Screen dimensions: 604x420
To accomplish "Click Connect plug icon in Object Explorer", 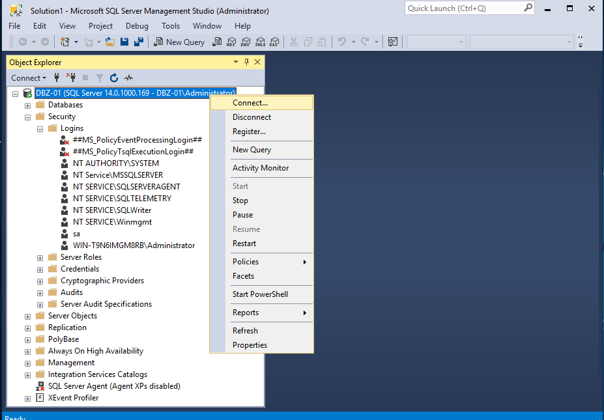I will tap(57, 77).
